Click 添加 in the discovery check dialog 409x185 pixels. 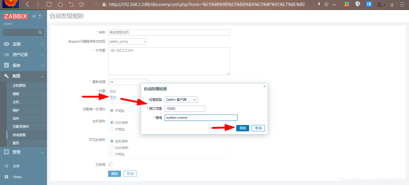pos(243,128)
